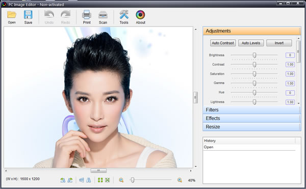306x189 pixels.
Task: Click the Adjustments panel scrollbar thumb
Action: (298, 51)
